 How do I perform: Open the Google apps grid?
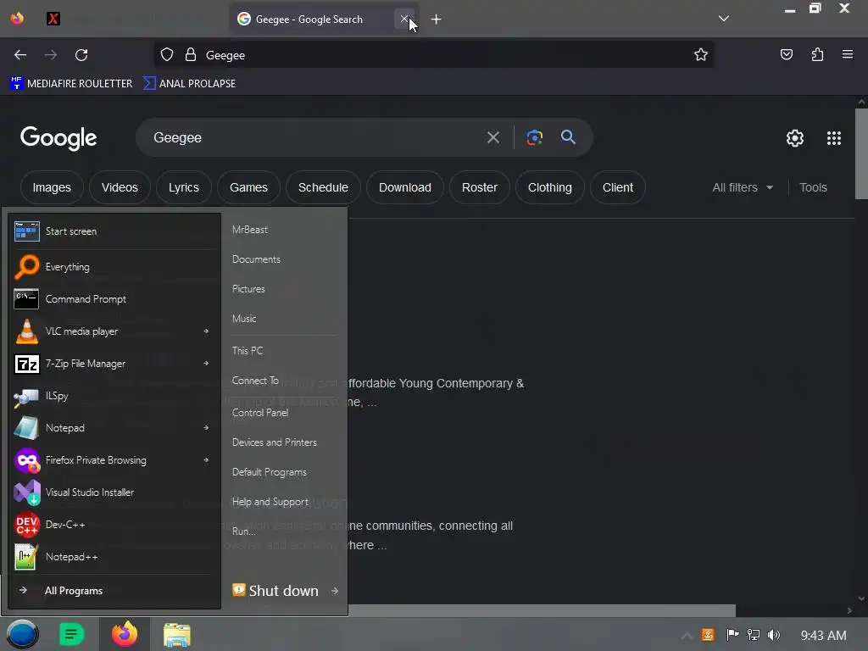[834, 138]
